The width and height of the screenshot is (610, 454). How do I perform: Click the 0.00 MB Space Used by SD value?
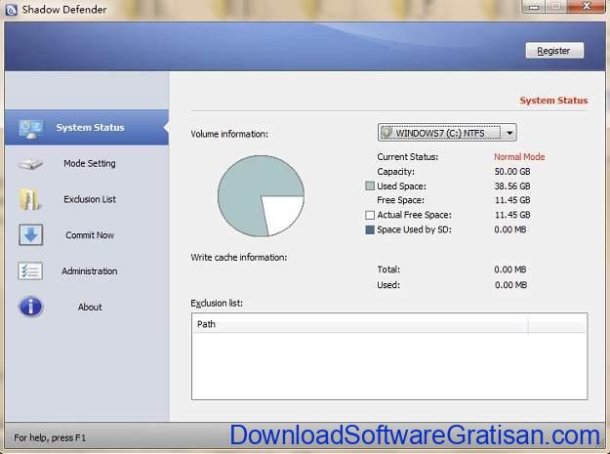(x=510, y=229)
